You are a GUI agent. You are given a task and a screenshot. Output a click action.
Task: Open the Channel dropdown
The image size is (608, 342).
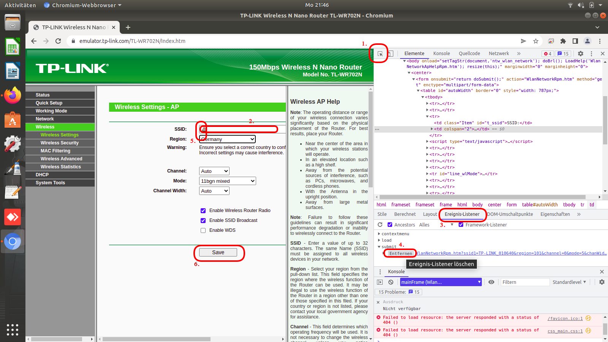(x=214, y=171)
